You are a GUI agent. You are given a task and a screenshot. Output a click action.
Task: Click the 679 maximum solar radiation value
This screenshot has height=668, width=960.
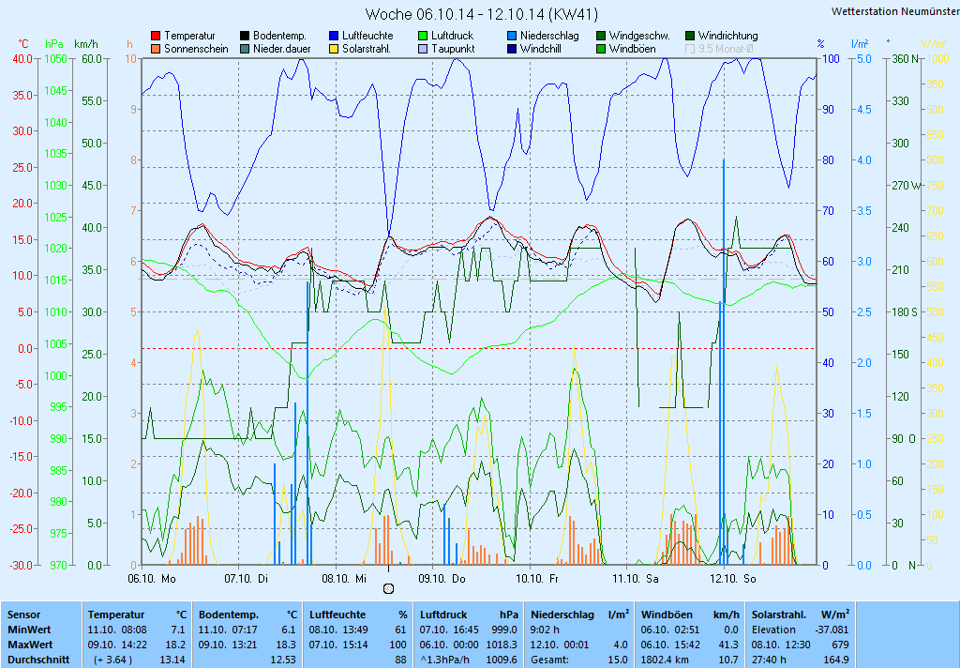coord(841,645)
